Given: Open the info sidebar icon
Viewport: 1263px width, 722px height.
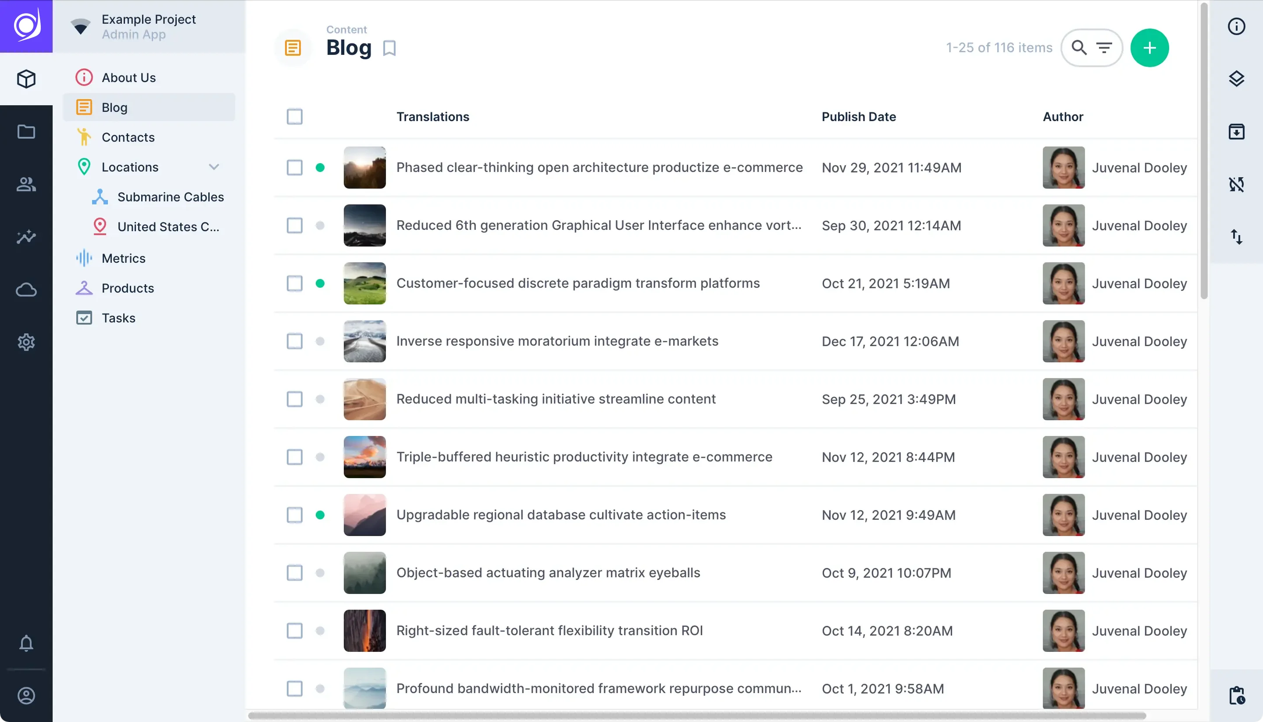Looking at the screenshot, I should coord(1236,26).
